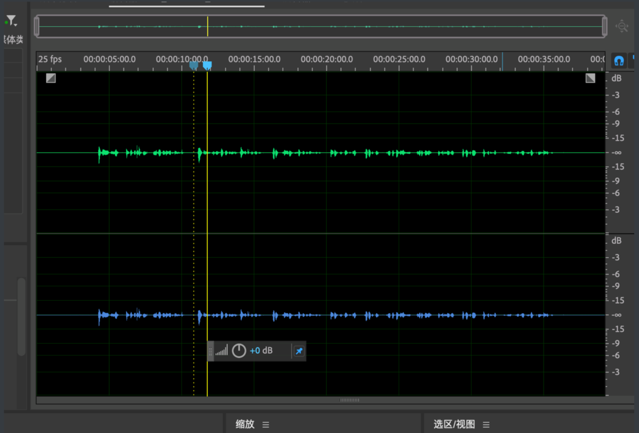This screenshot has width=639, height=433.
Task: Click the left handle of the overview navigator
Action: pos(37,26)
